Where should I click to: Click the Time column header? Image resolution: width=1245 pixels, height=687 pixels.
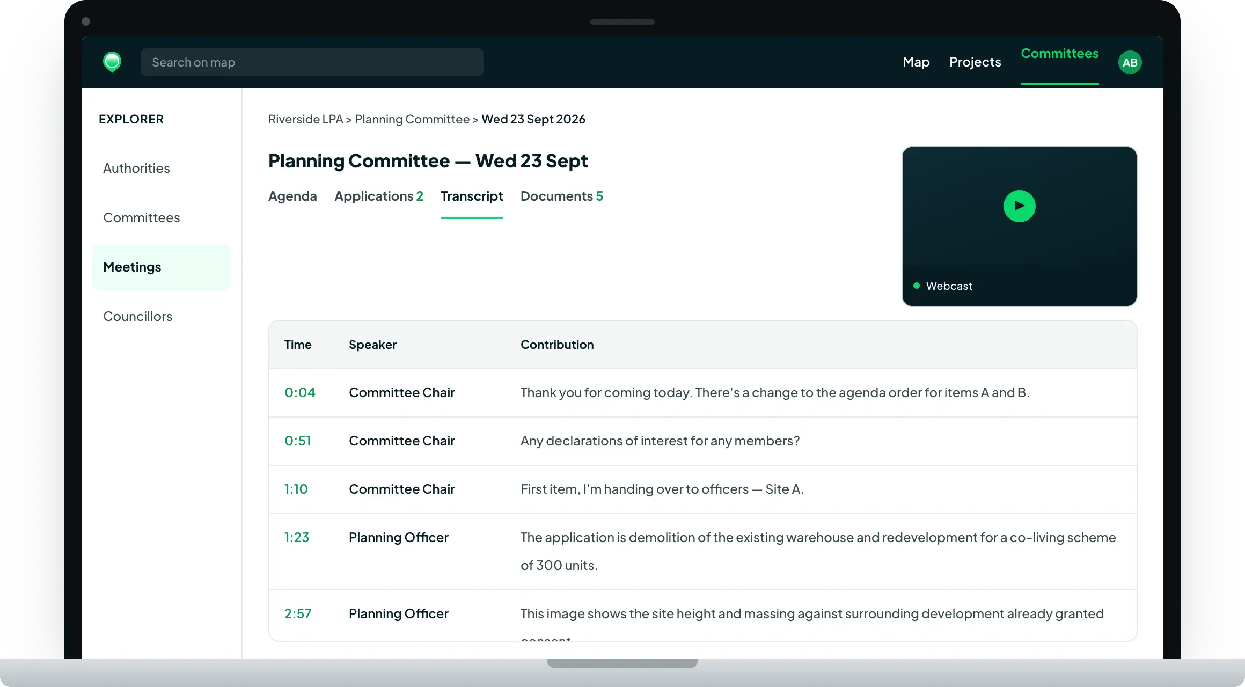(298, 345)
